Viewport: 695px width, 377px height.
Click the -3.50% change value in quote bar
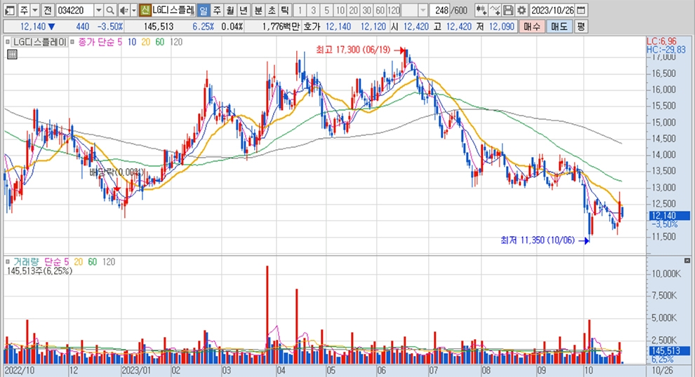click(x=110, y=27)
